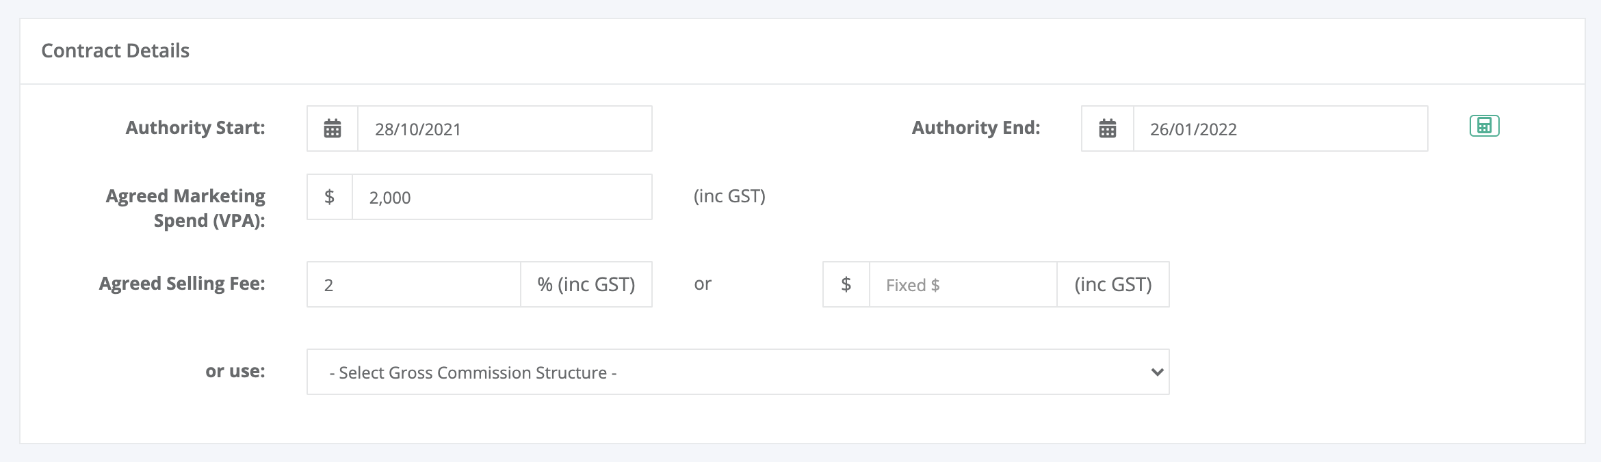Click the dollar sign beside marketing spend
Screen dimensions: 1601x462
[330, 197]
